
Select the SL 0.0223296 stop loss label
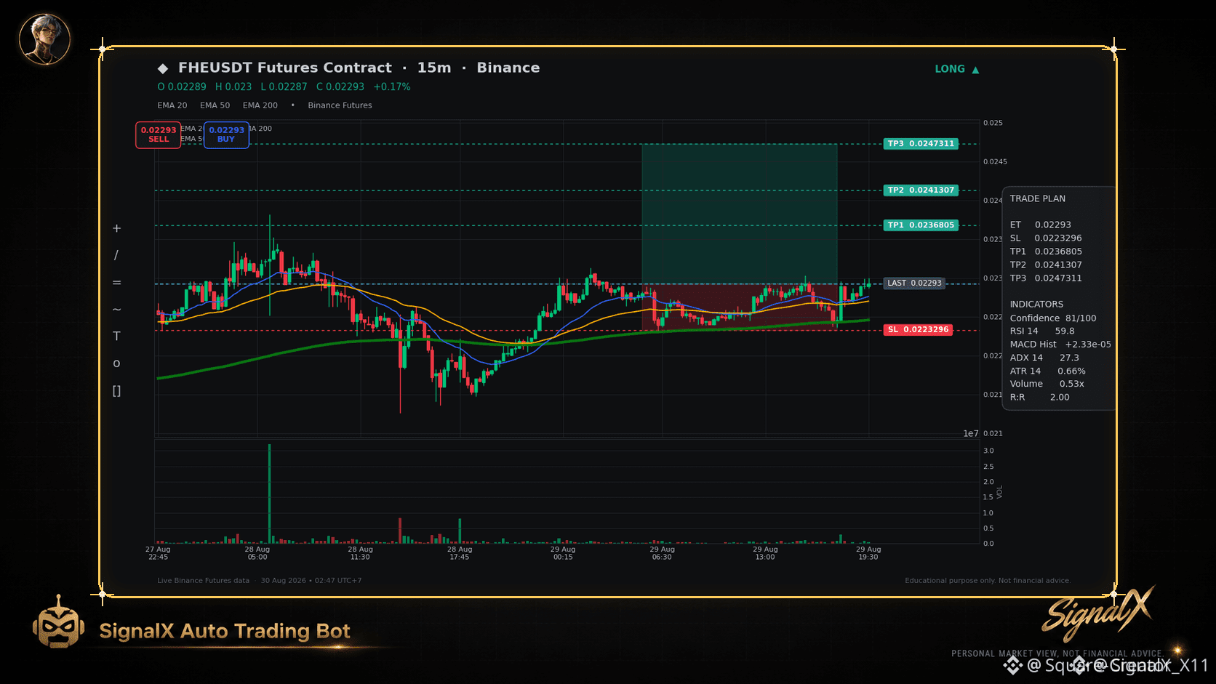tap(919, 330)
